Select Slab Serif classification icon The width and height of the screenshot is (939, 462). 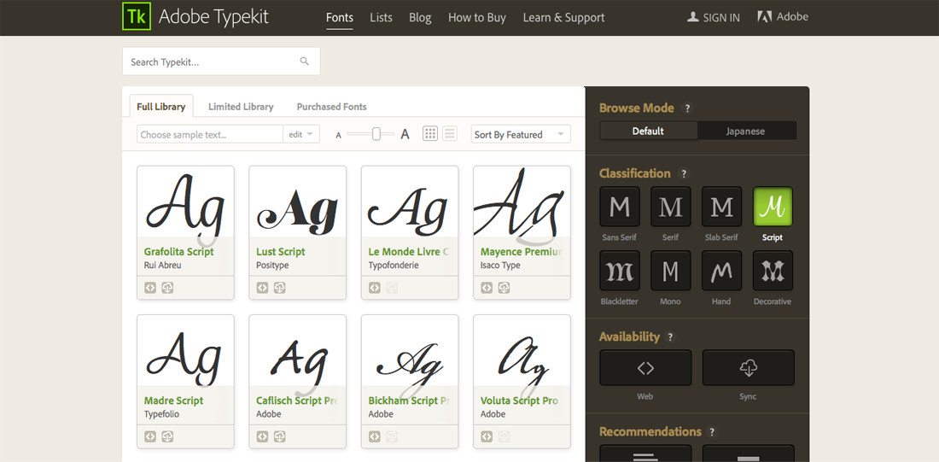[x=721, y=207]
